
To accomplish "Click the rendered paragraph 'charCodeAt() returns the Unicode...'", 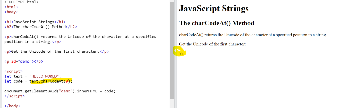I will [x=253, y=35].
